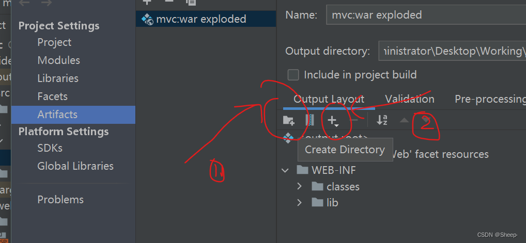Click the Create Directory folder icon
Screen dimensions: 526x243
click(x=288, y=120)
